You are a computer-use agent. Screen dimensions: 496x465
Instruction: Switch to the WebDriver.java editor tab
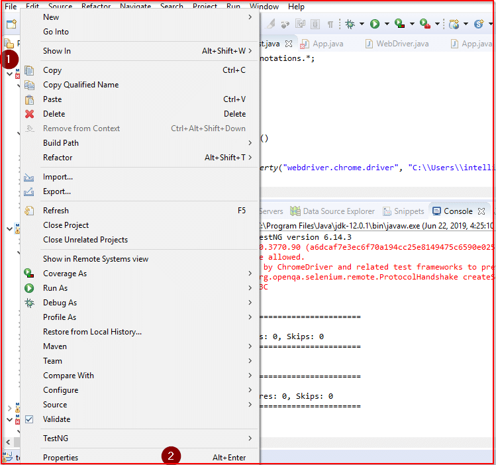point(398,44)
